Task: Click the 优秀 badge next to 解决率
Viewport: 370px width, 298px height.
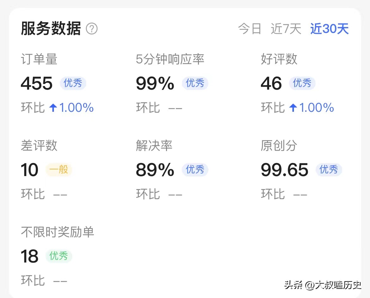Action: click(x=195, y=170)
